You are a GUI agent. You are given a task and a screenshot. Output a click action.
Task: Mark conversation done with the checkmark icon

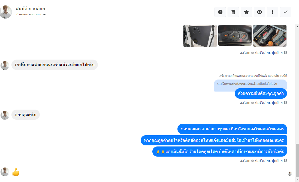click(285, 12)
